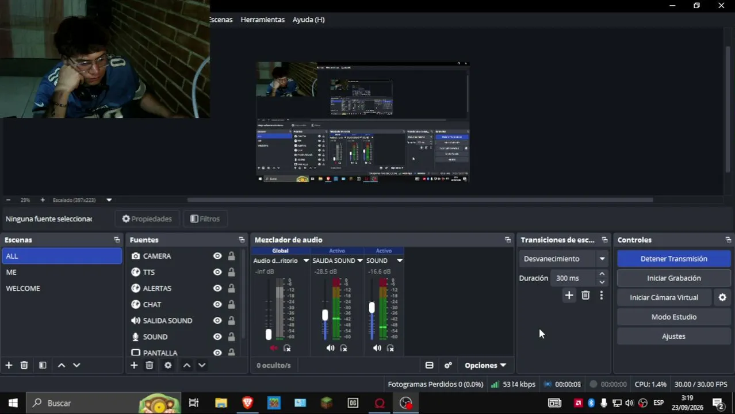Toggle CHAT source visibility eye
Screen dimensions: 735x414
pyautogui.click(x=217, y=304)
